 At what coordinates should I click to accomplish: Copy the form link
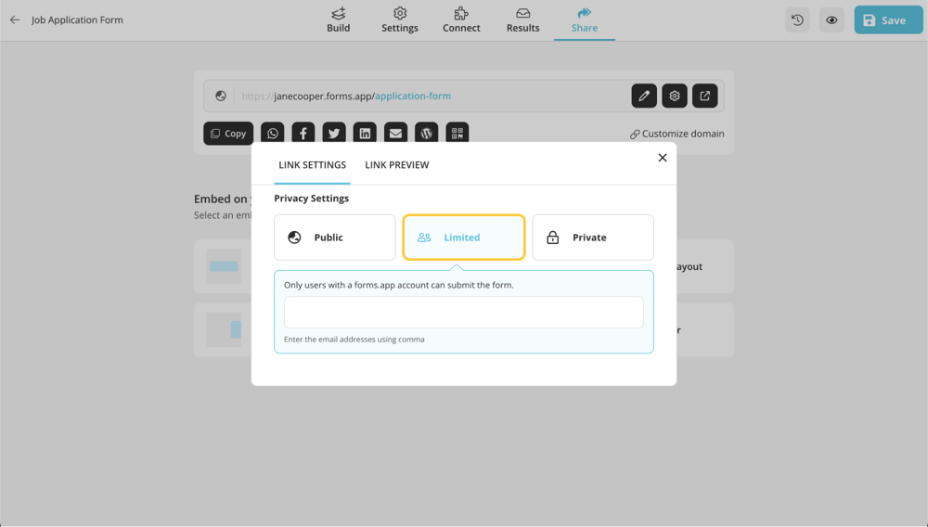[x=228, y=134]
